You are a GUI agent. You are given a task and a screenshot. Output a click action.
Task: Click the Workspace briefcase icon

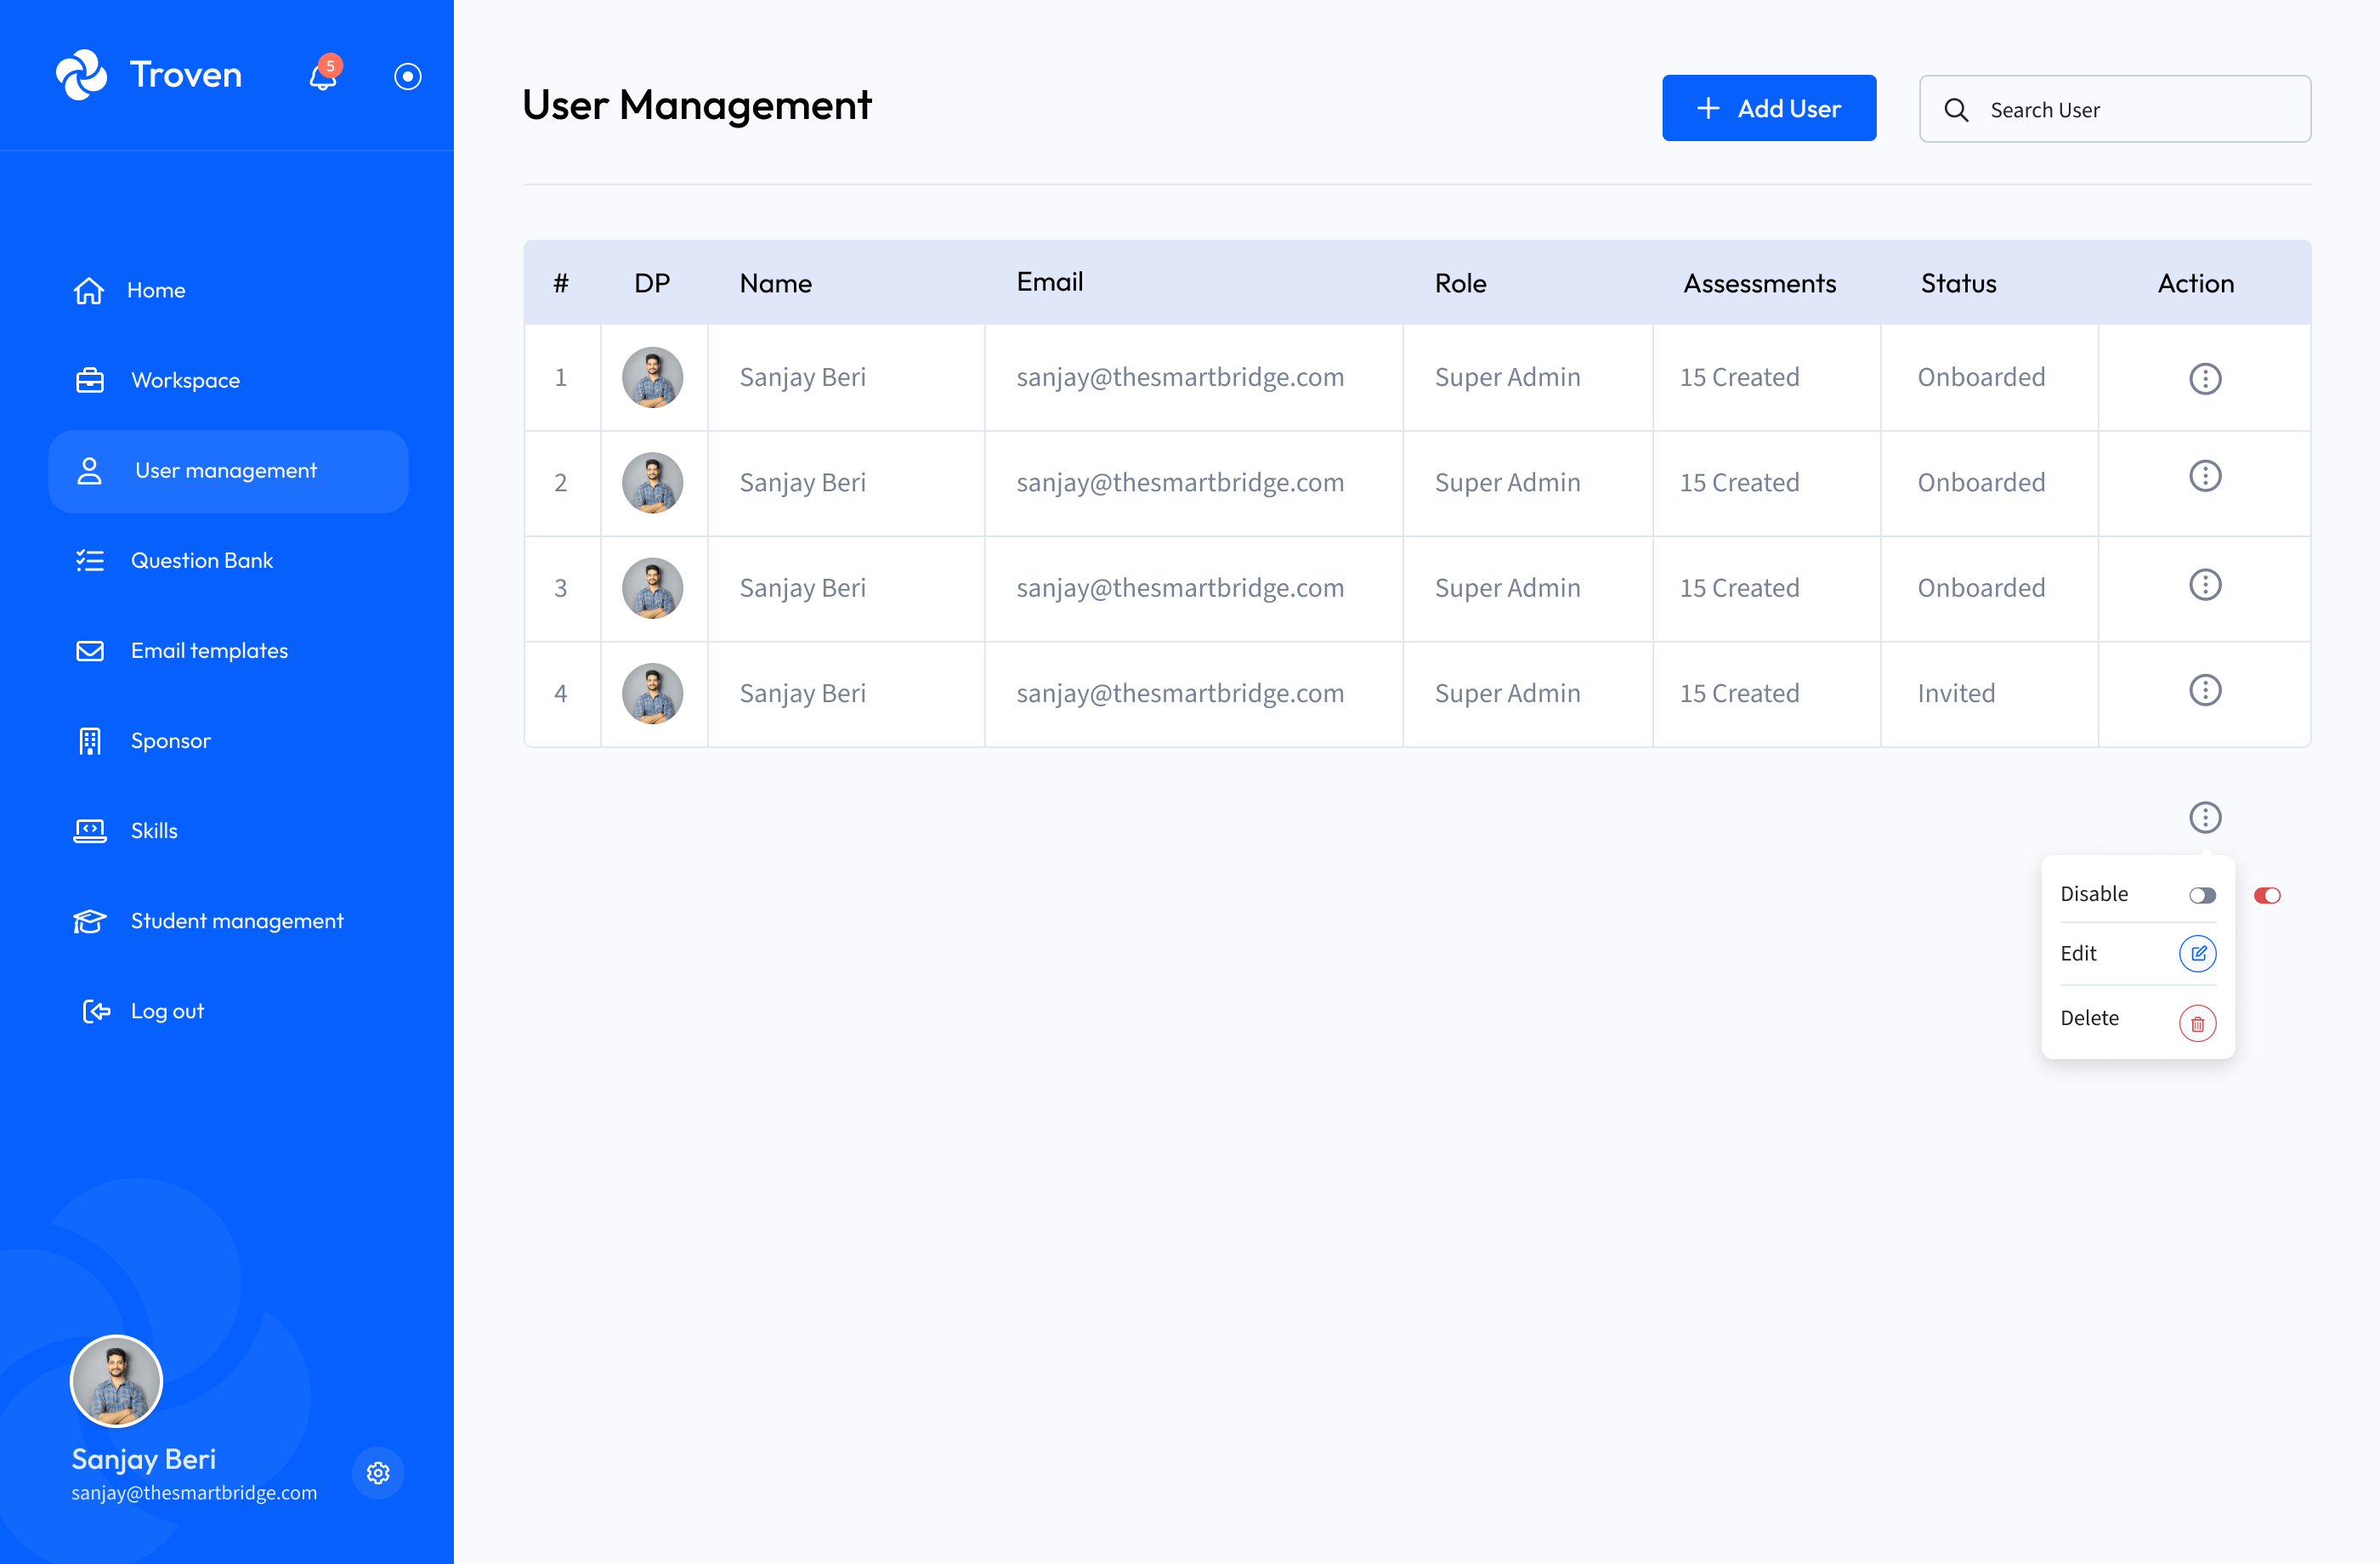point(90,380)
